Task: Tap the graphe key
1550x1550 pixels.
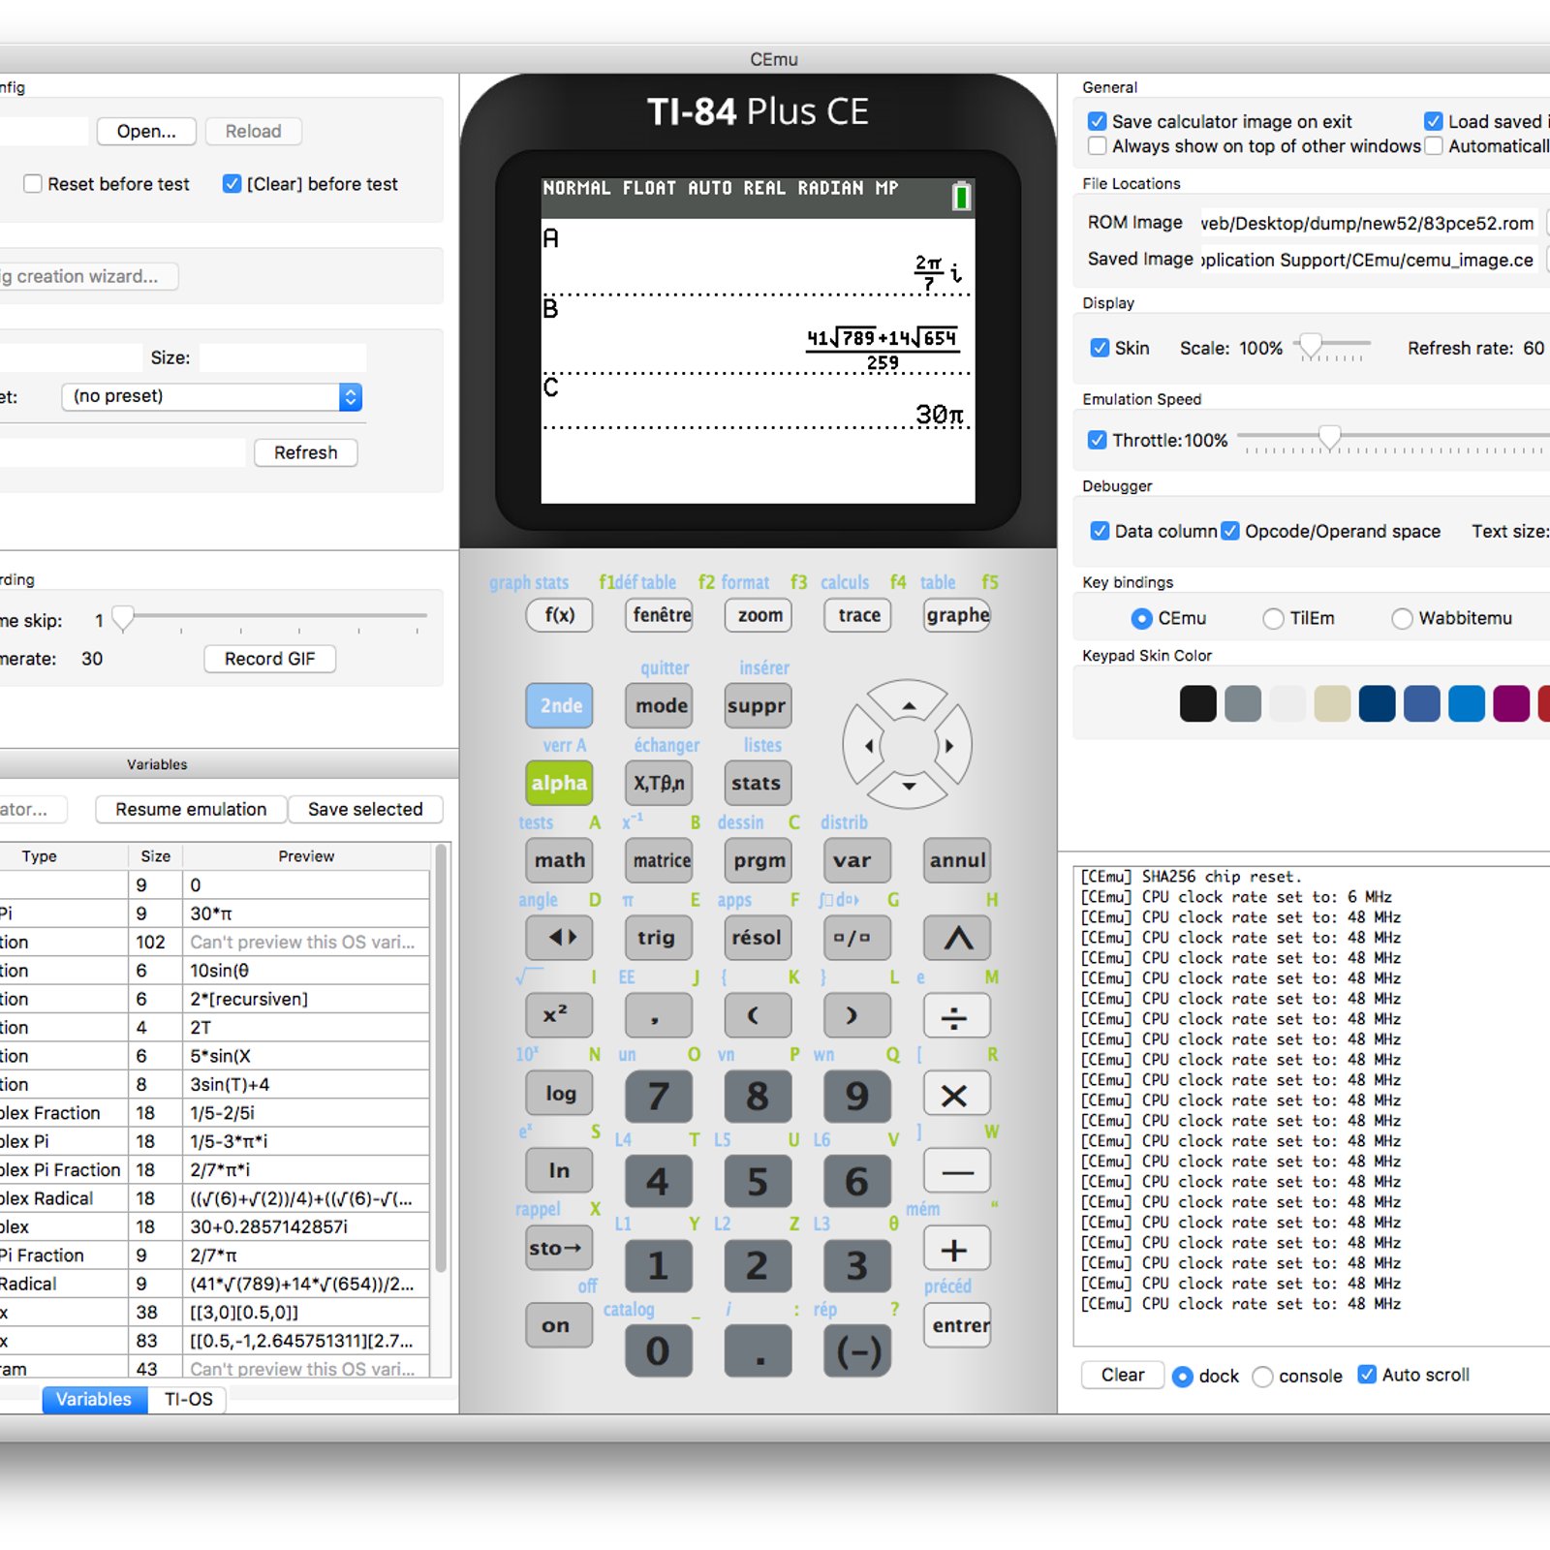Action: click(957, 615)
